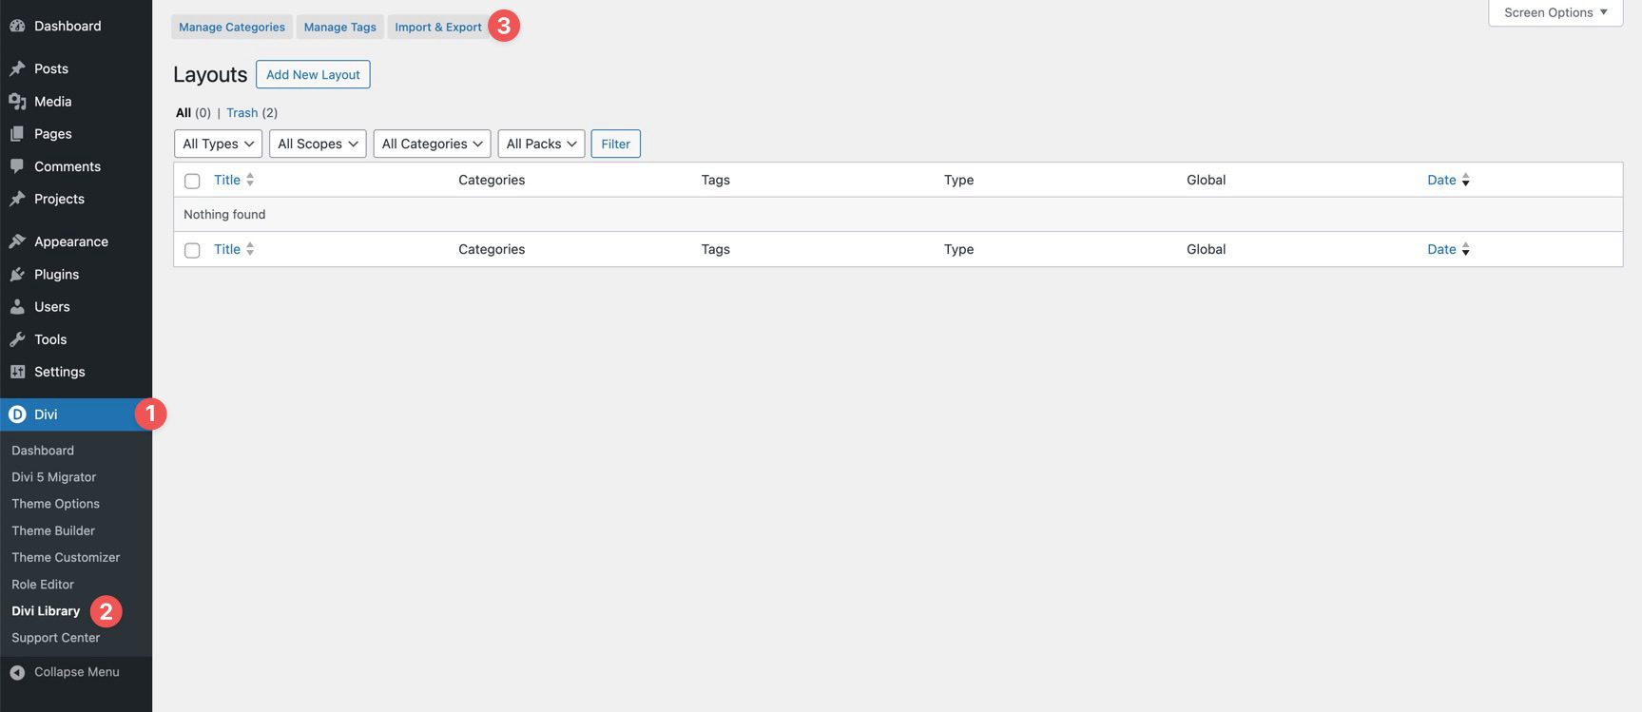The height and width of the screenshot is (712, 1642).
Task: Open the Role Editor
Action: [43, 585]
